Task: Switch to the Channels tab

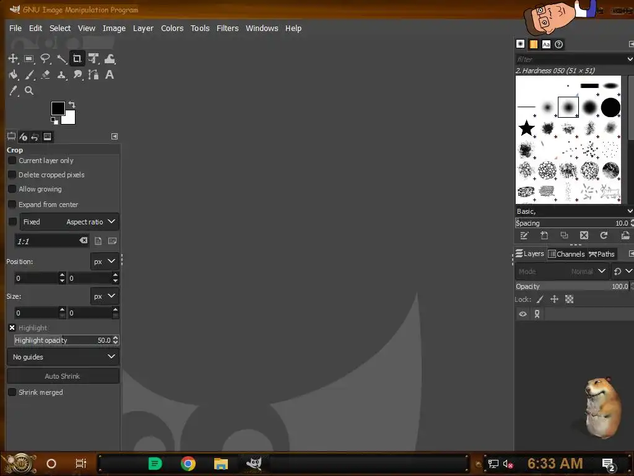Action: [567, 253]
